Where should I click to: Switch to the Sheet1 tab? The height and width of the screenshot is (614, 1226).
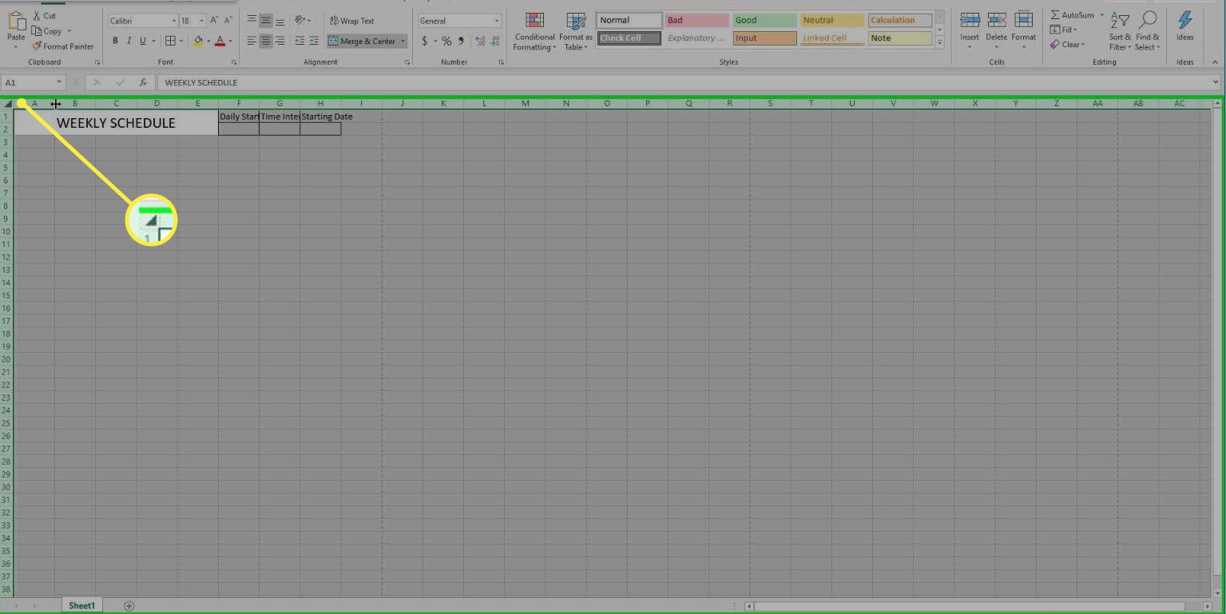point(81,606)
